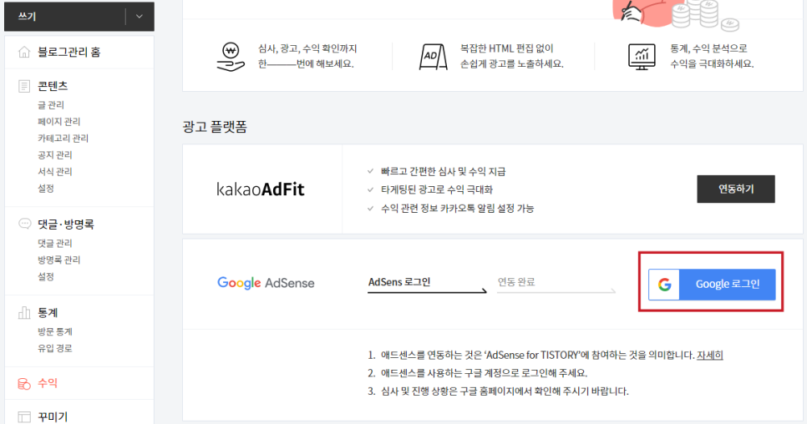Click the checkmark beside 타게팅된 광고로 수익 극대화
The height and width of the screenshot is (424, 807).
[370, 189]
